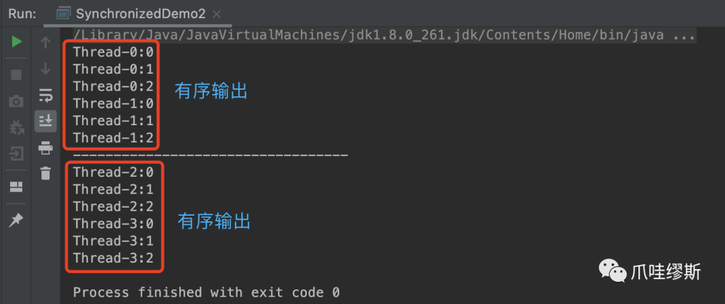
Task: Dump threads using the camera icon
Action: (x=16, y=101)
